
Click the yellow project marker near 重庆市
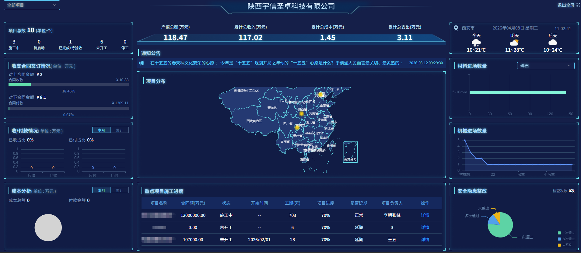point(297,128)
